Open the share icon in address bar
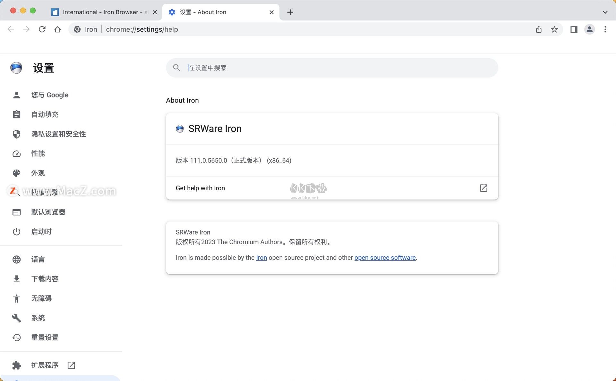 pyautogui.click(x=539, y=29)
